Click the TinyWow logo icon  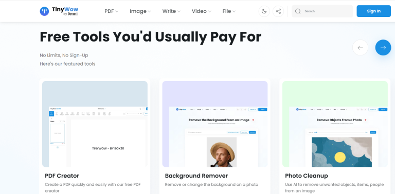[x=44, y=11]
